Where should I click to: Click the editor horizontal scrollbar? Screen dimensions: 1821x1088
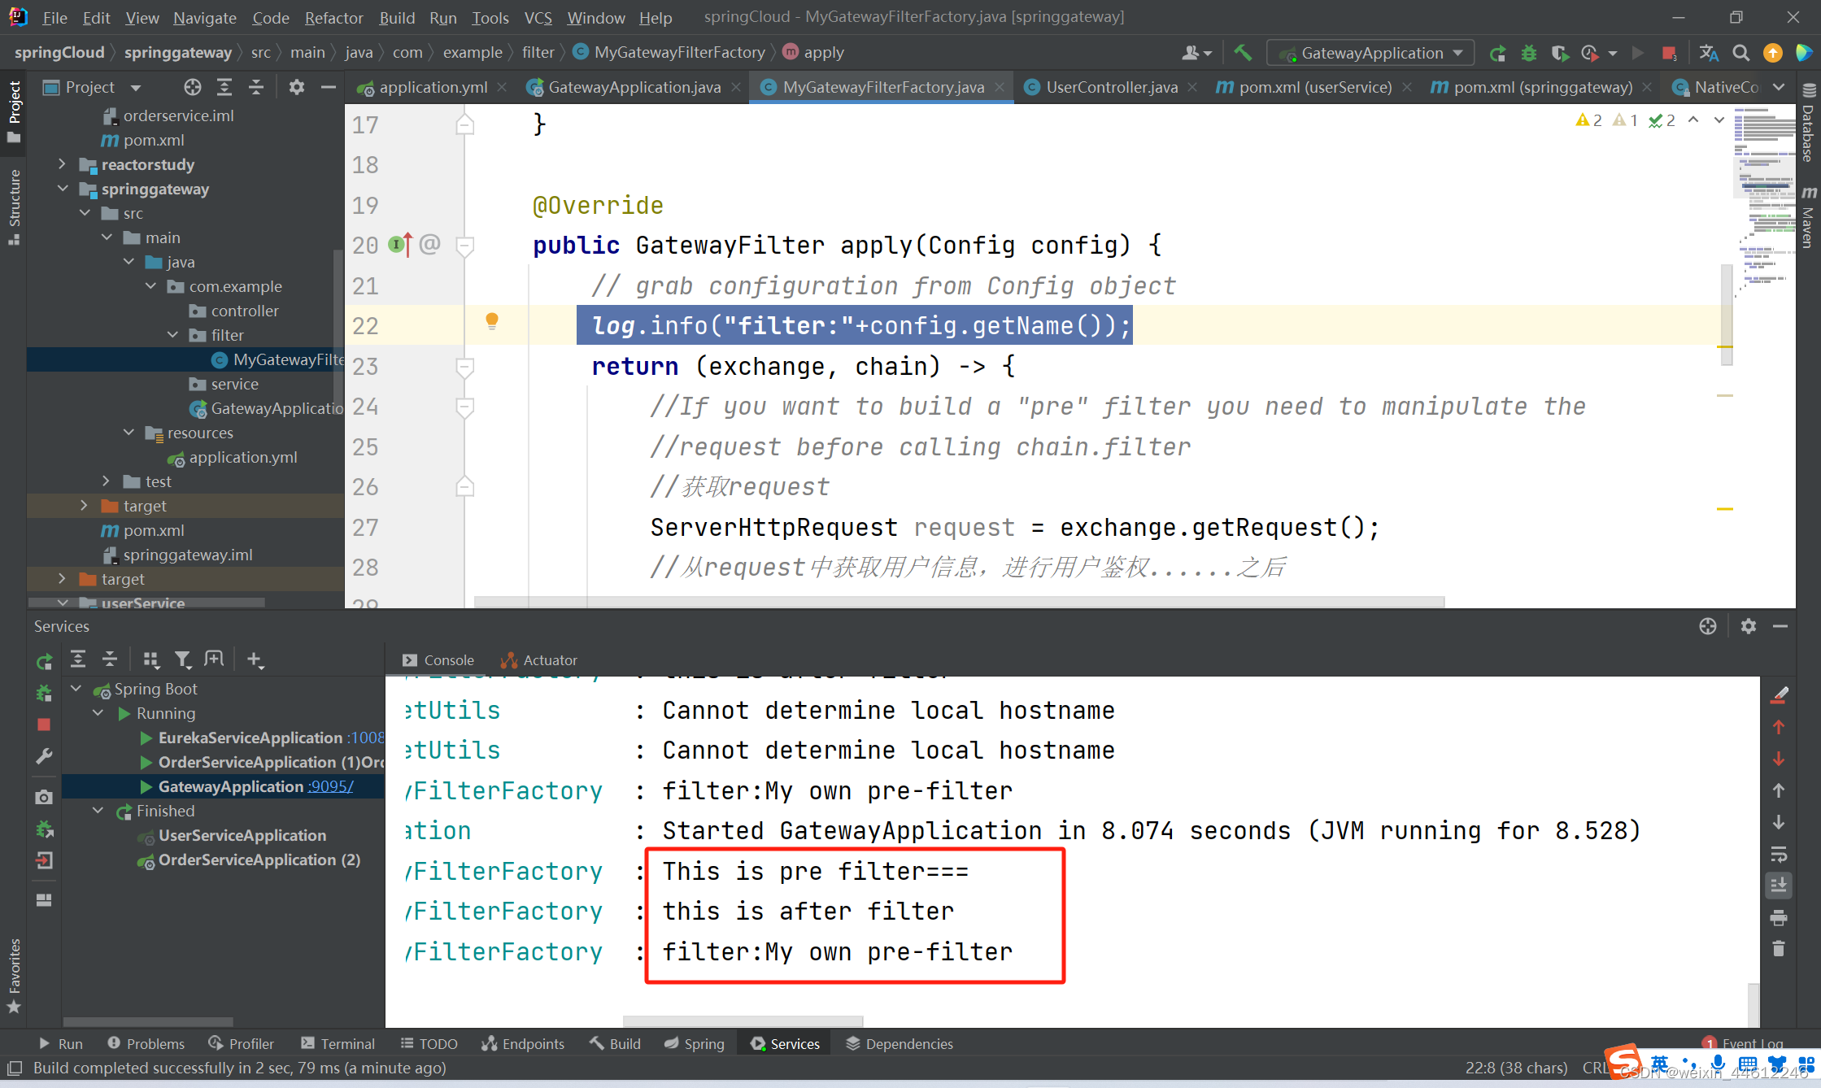point(959,602)
